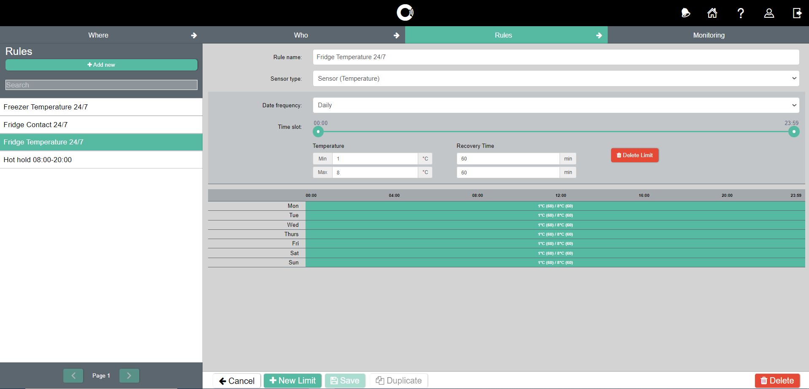Go to next page with right chevron
The image size is (809, 389).
pyautogui.click(x=129, y=375)
